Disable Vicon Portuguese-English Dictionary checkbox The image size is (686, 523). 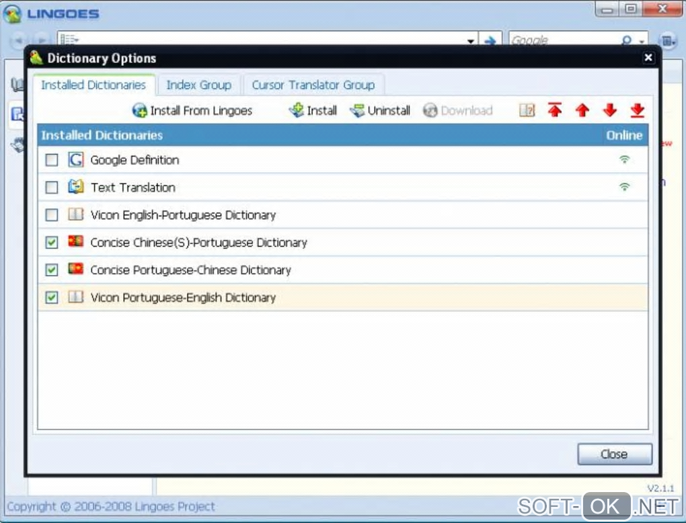click(52, 297)
